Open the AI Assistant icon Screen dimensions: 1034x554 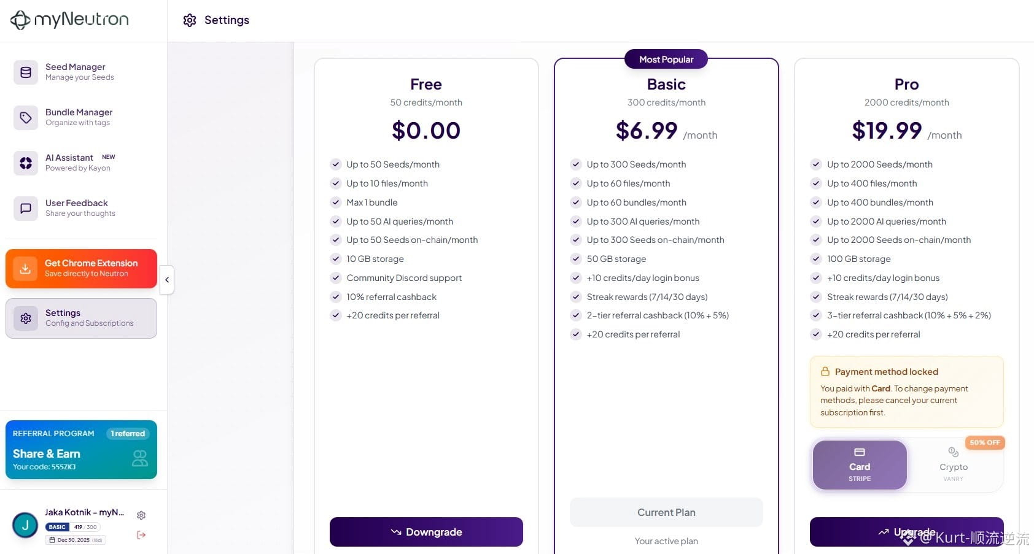click(26, 163)
